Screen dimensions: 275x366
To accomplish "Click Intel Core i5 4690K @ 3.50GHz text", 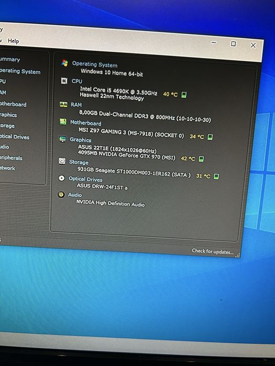I will (118, 91).
